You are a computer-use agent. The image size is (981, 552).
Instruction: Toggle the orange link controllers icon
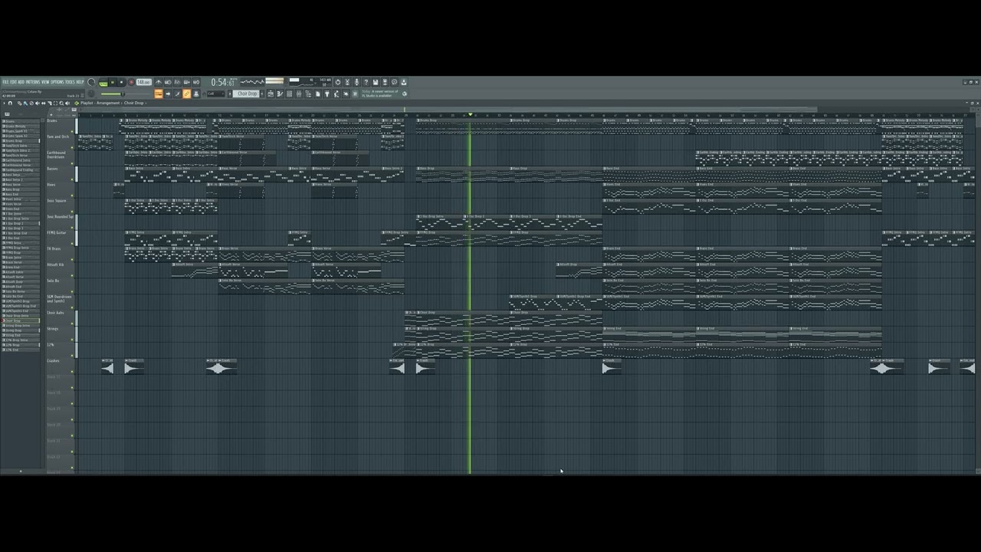click(187, 94)
